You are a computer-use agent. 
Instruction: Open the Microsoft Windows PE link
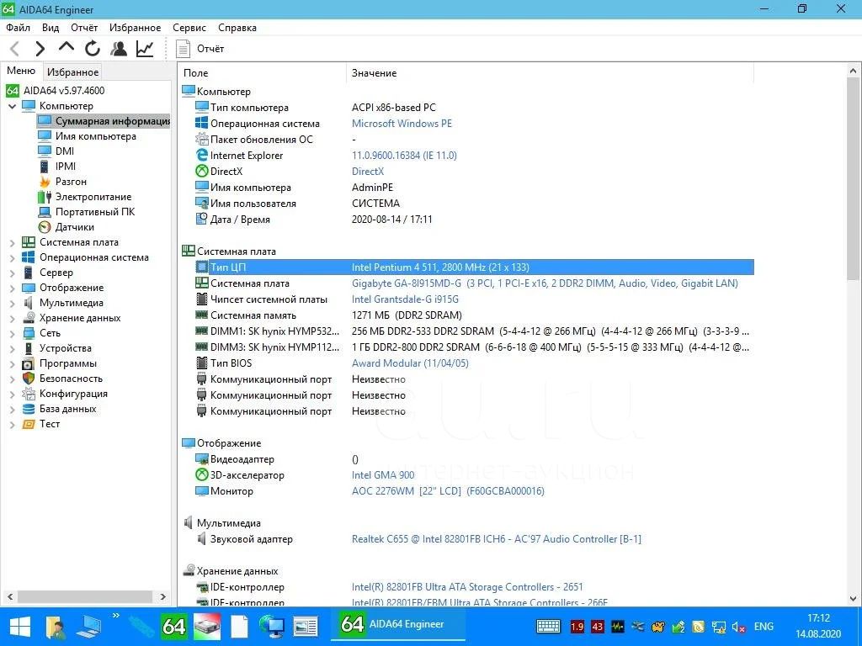[402, 124]
